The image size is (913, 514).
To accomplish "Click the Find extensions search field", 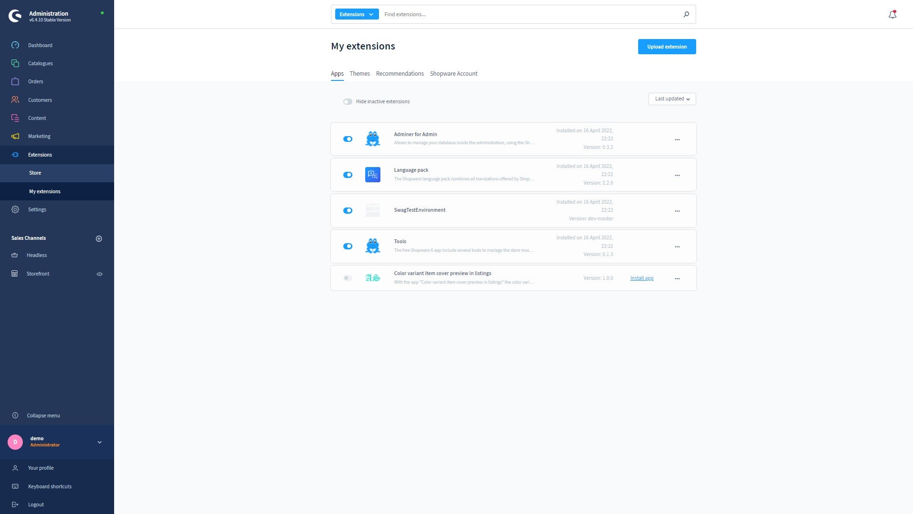I will pos(532,14).
